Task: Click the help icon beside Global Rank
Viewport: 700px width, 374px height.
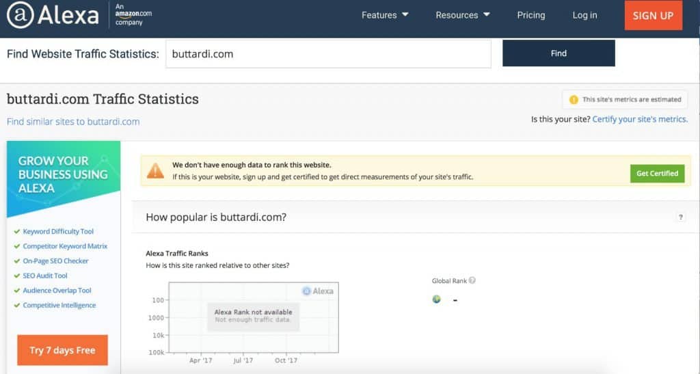Action: [472, 280]
